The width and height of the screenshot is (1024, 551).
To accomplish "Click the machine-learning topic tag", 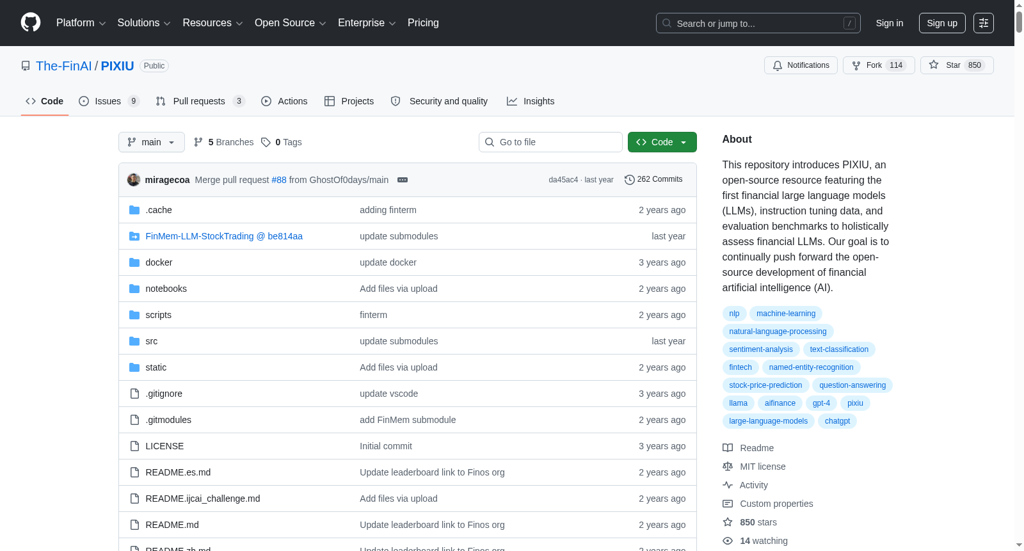I will (x=786, y=314).
